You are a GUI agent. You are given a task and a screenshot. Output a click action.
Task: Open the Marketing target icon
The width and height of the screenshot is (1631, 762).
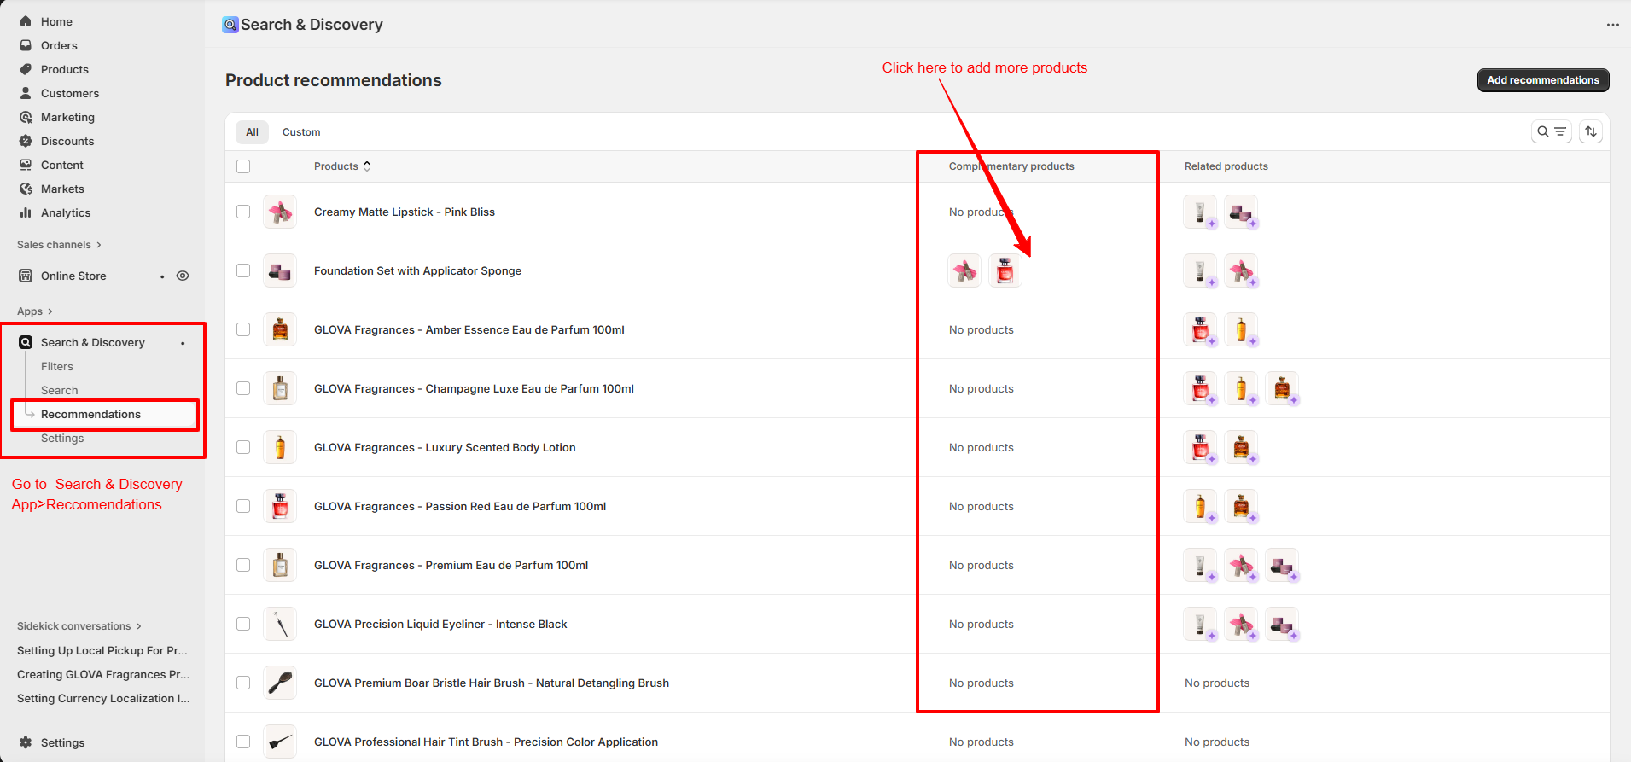[x=26, y=117]
